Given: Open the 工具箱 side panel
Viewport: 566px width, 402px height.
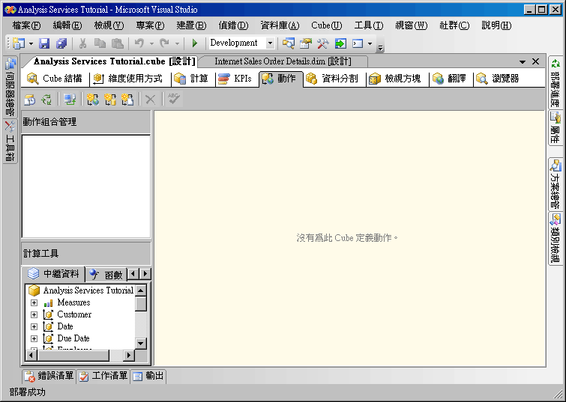Looking at the screenshot, I should click(10, 141).
